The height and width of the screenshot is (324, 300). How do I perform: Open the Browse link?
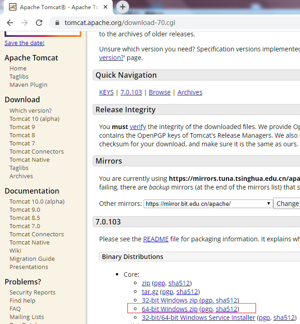click(x=160, y=92)
